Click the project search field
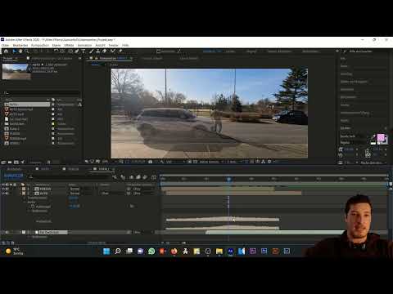Image resolution: width=393 pixels, height=294 pixels. pyautogui.click(x=43, y=93)
